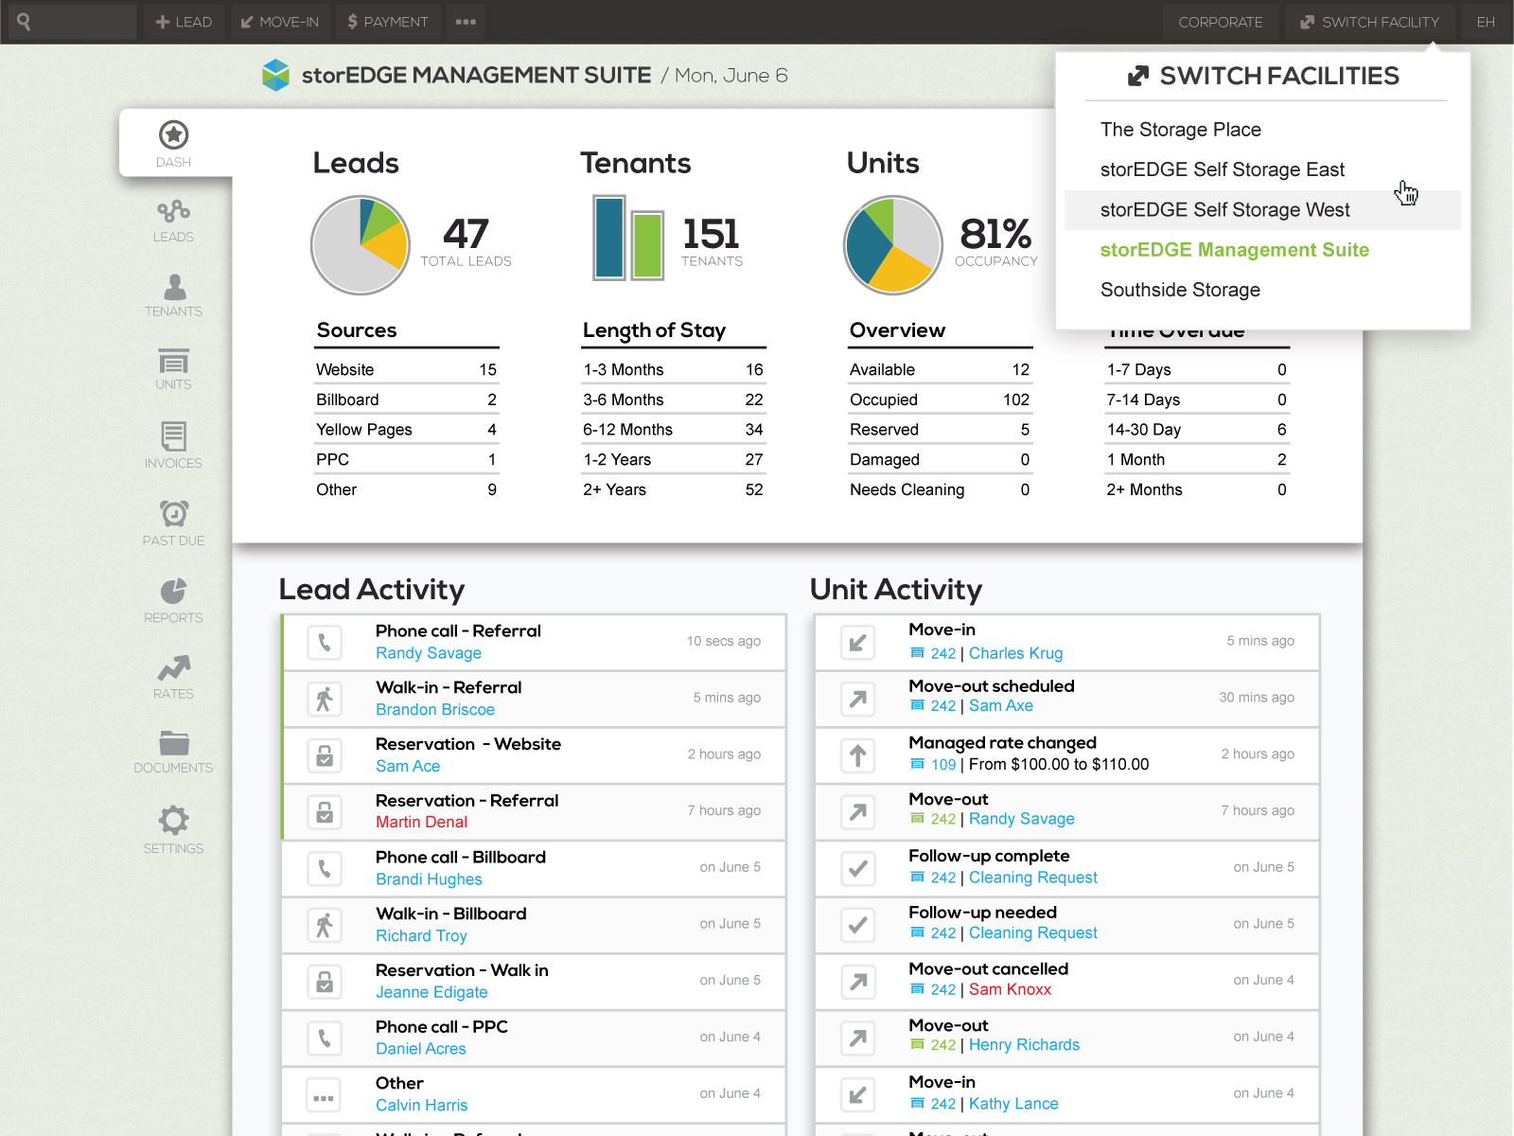
Task: Open the Payment toolbar button
Action: point(387,22)
